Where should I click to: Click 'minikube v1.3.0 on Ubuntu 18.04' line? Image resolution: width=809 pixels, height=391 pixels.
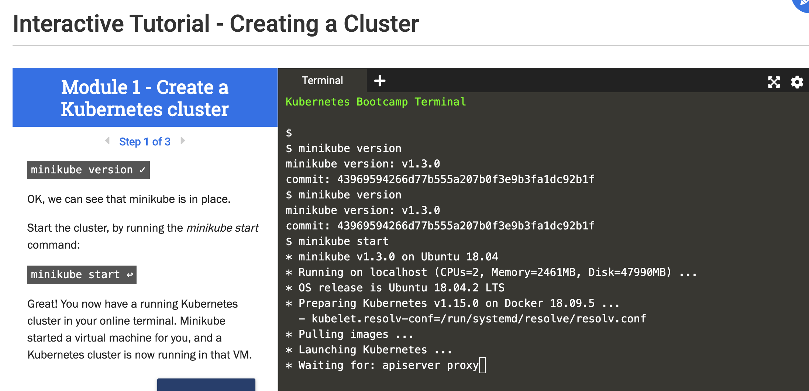coord(392,257)
